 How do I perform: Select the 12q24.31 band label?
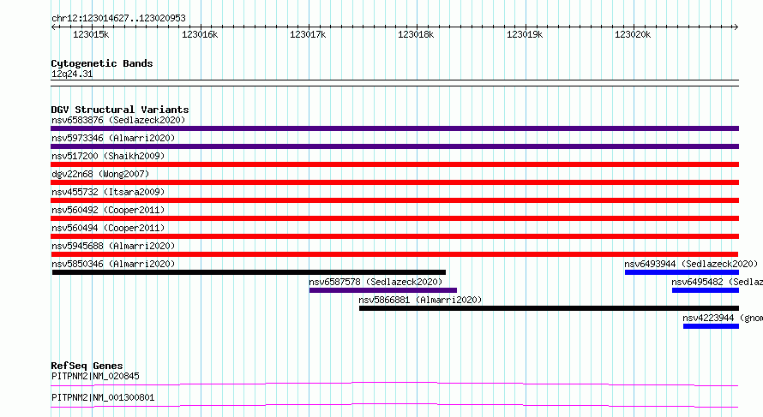(x=72, y=74)
